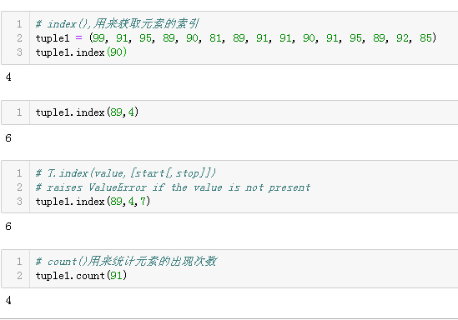Click the last value 85 in the tuple
The width and height of the screenshot is (458, 320).
[x=425, y=38]
